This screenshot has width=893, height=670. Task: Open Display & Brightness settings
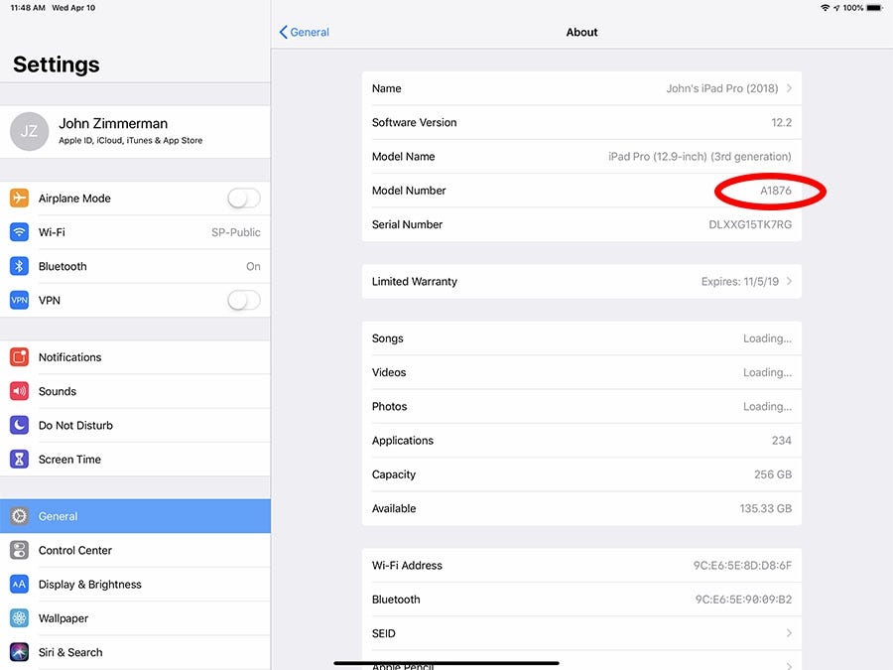click(135, 584)
